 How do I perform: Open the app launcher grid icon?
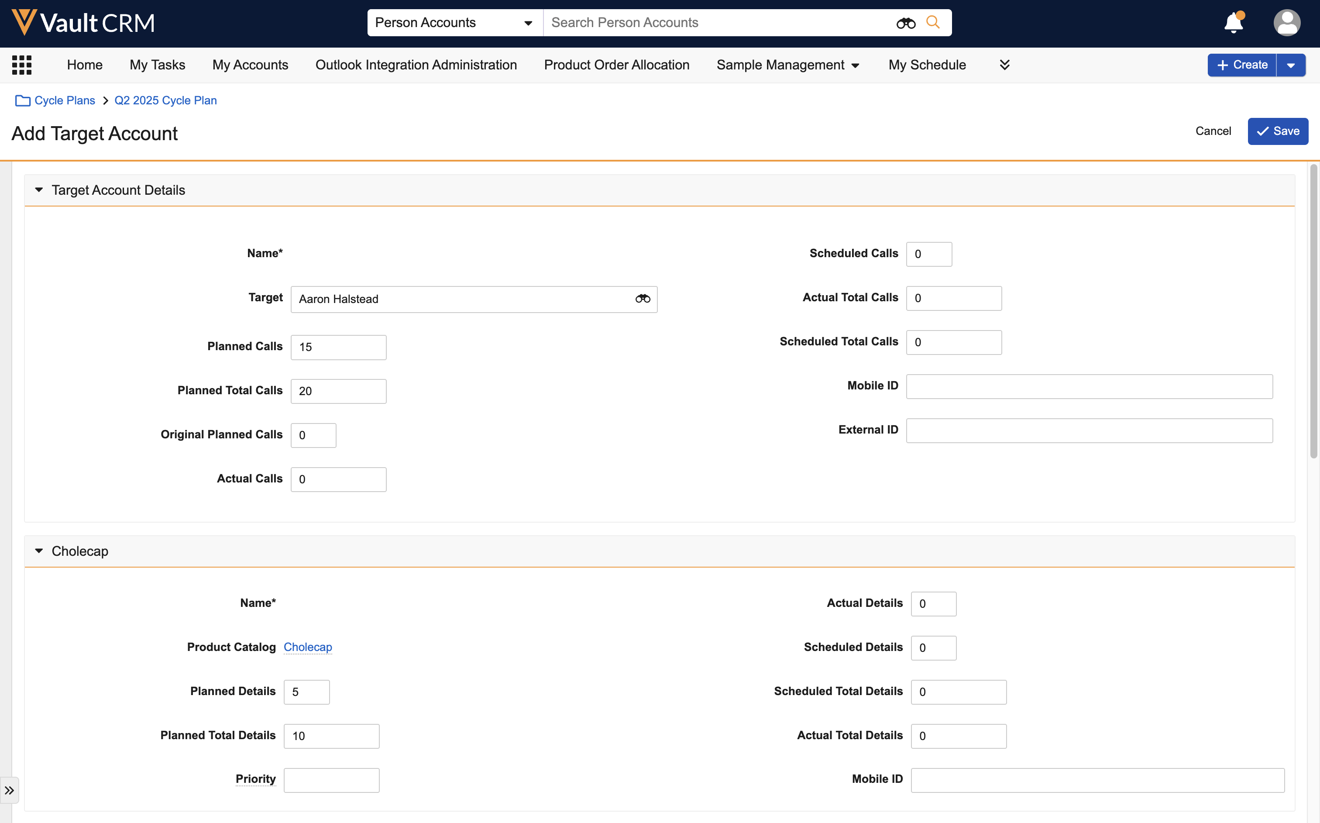(x=22, y=65)
